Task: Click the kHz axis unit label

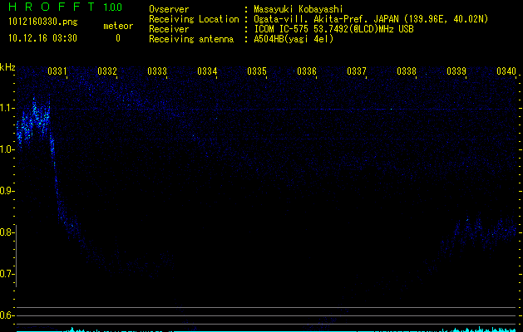Action: click(7, 67)
